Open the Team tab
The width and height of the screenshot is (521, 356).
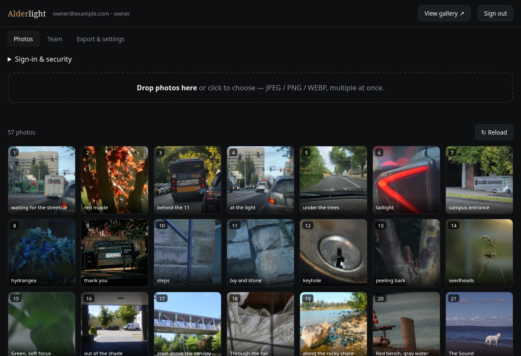[x=55, y=39]
